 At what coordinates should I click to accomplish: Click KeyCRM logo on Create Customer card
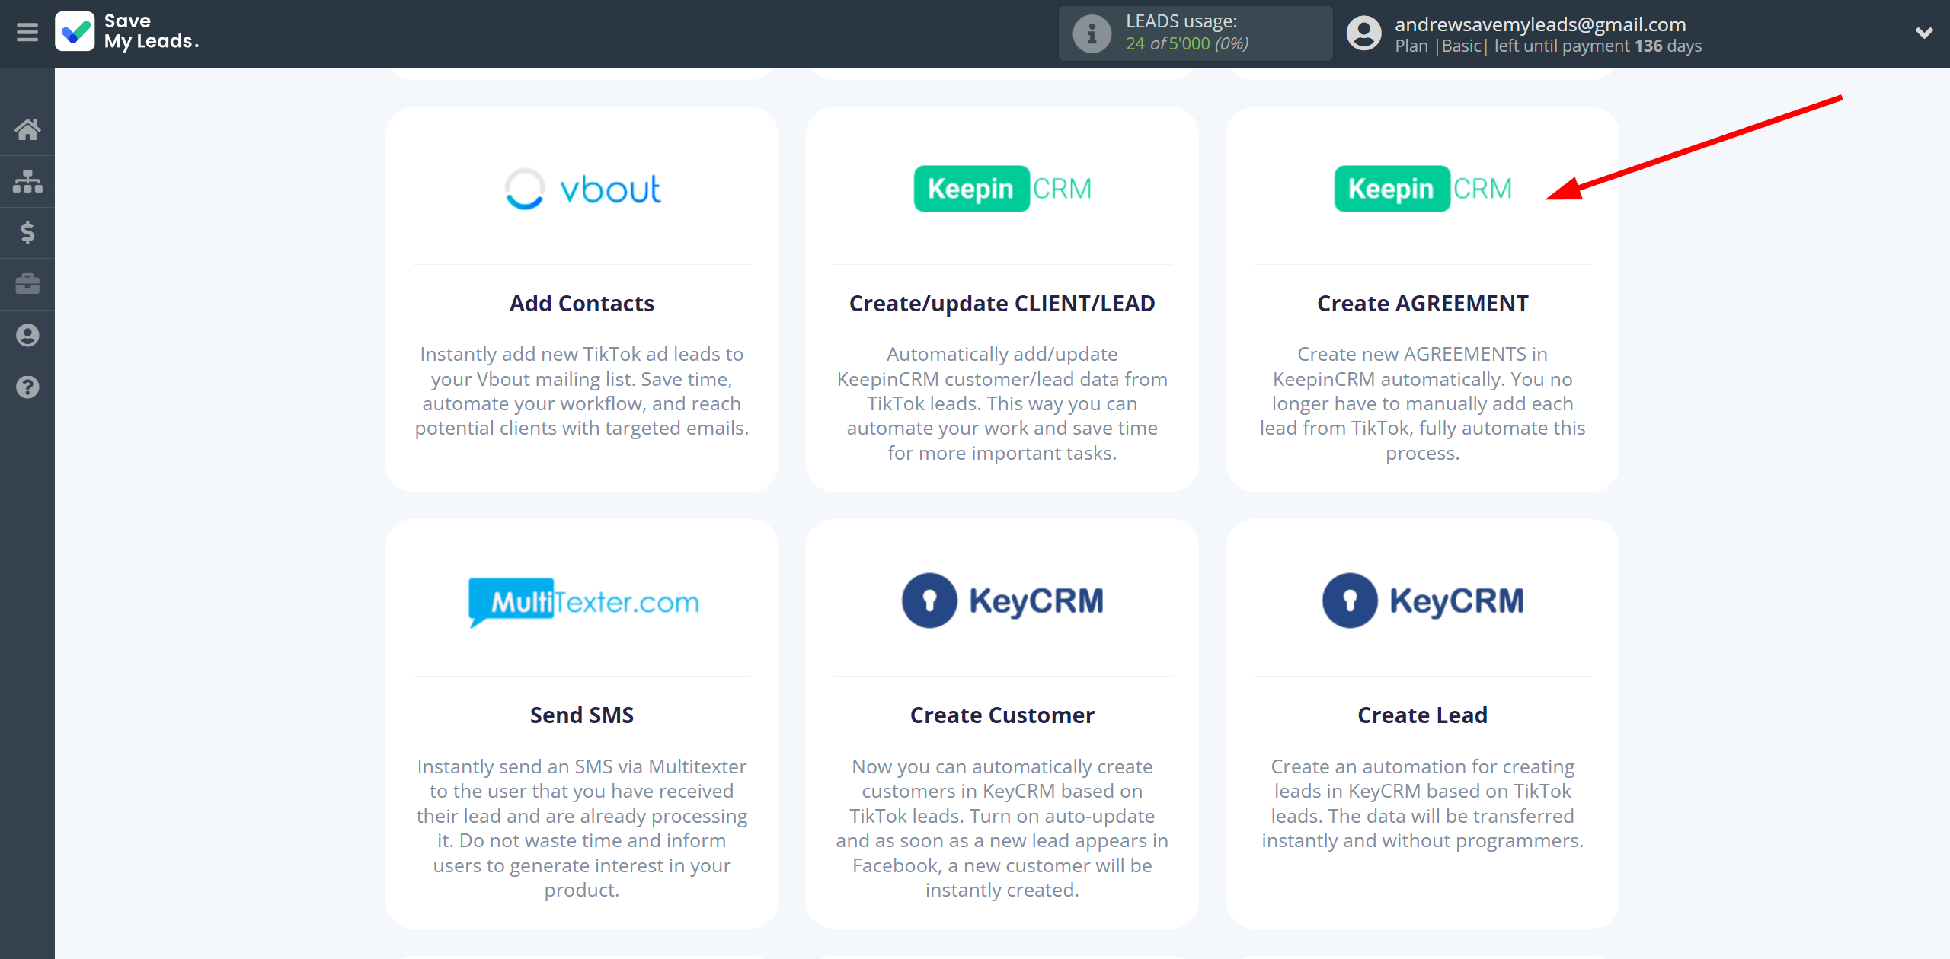(1002, 601)
